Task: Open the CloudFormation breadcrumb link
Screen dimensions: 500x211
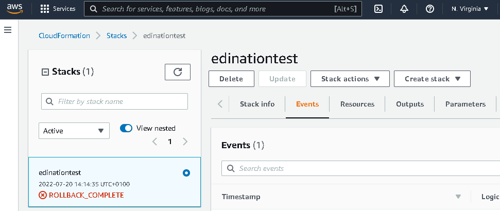Action: point(64,36)
